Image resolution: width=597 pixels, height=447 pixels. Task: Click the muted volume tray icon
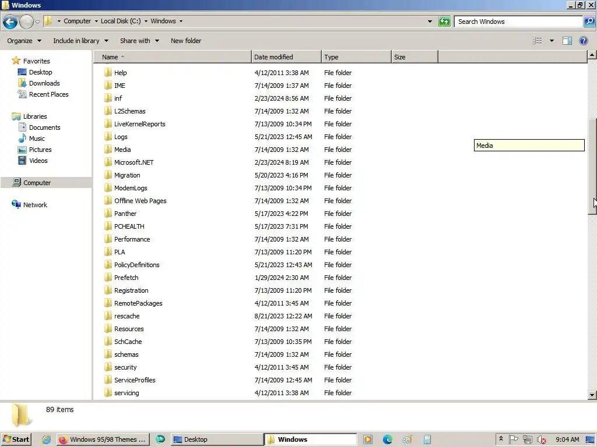coord(541,439)
